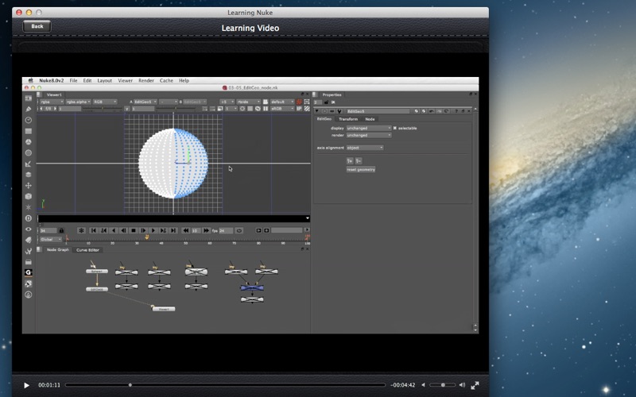Click the high volume speaker icon
This screenshot has height=397, width=636.
462,385
